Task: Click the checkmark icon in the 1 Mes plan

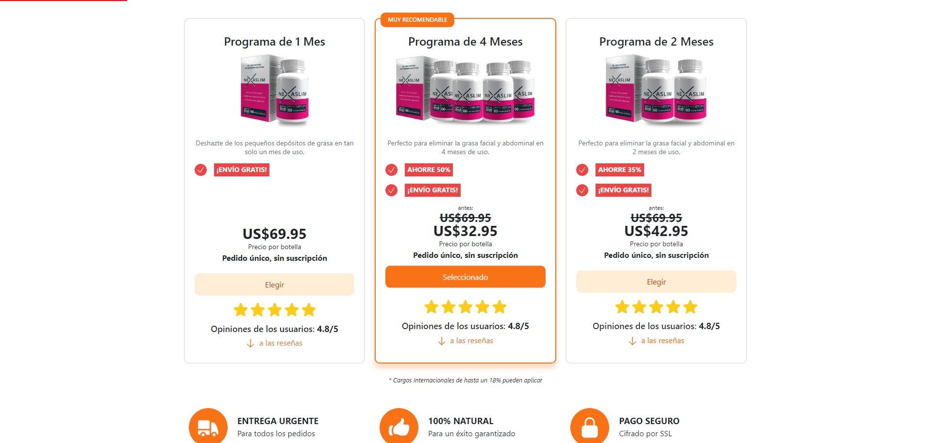Action: (200, 170)
